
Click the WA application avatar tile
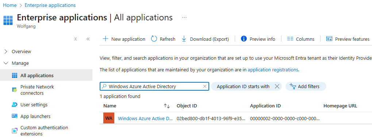tap(109, 118)
